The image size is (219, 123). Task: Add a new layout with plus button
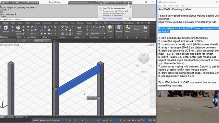click(26, 117)
